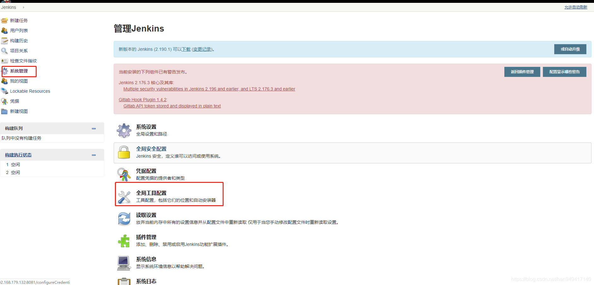The height and width of the screenshot is (285, 594).
Task: Open the 读取设置 heading
Action: (x=146, y=215)
